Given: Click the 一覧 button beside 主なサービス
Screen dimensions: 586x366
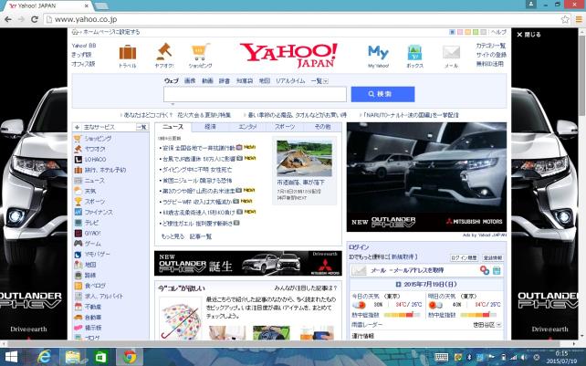Looking at the screenshot, I should pos(141,127).
